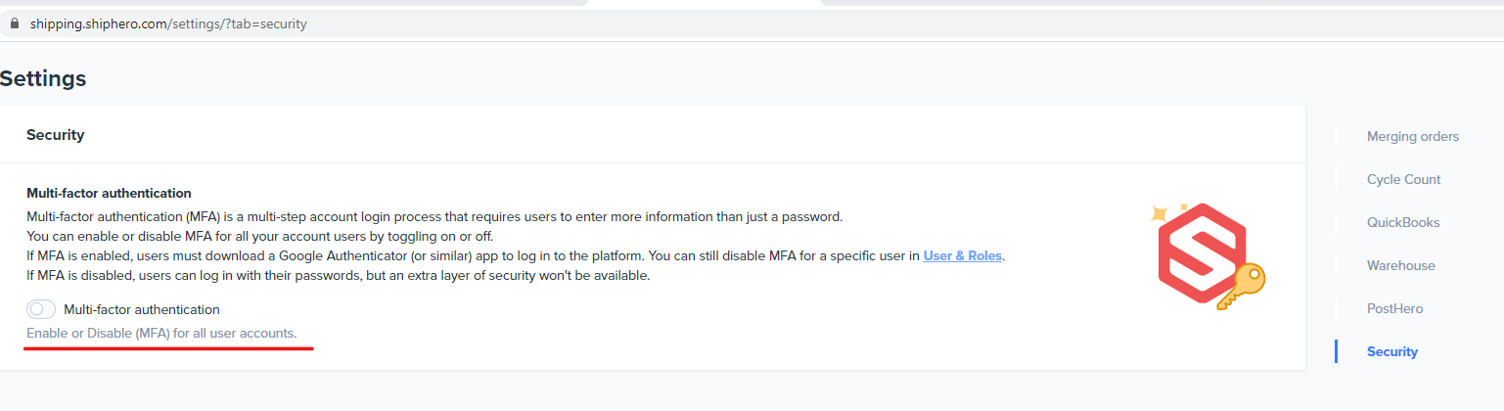Viewport: 1504px width, 411px height.
Task: Enable the Multi-factor authentication toggle switch
Action: point(41,309)
